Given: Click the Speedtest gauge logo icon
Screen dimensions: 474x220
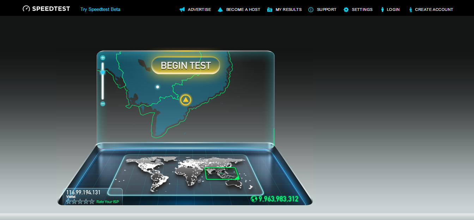Looking at the screenshot, I should (x=26, y=8).
